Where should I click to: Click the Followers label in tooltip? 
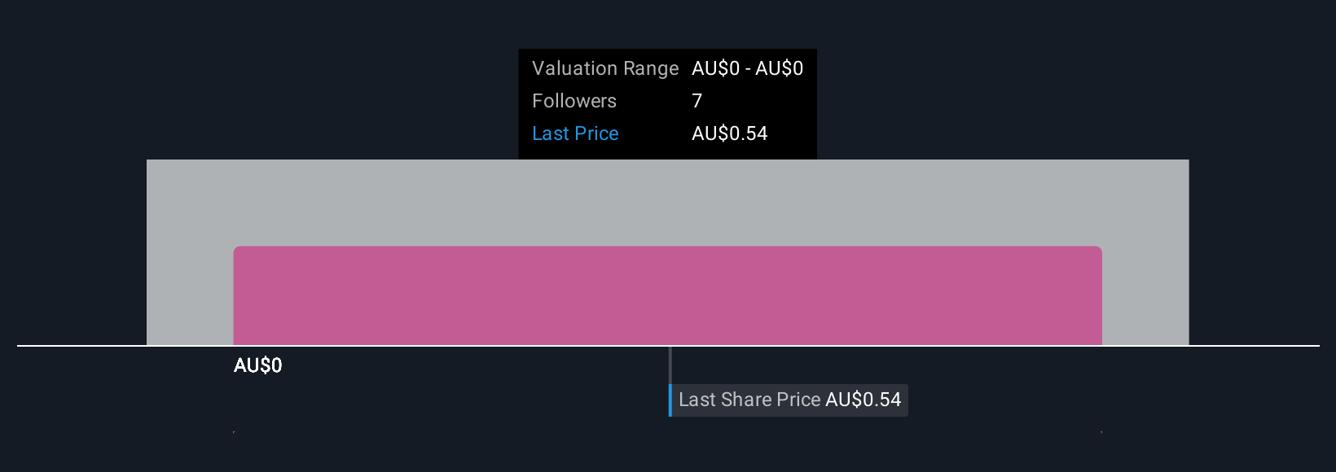[574, 101]
